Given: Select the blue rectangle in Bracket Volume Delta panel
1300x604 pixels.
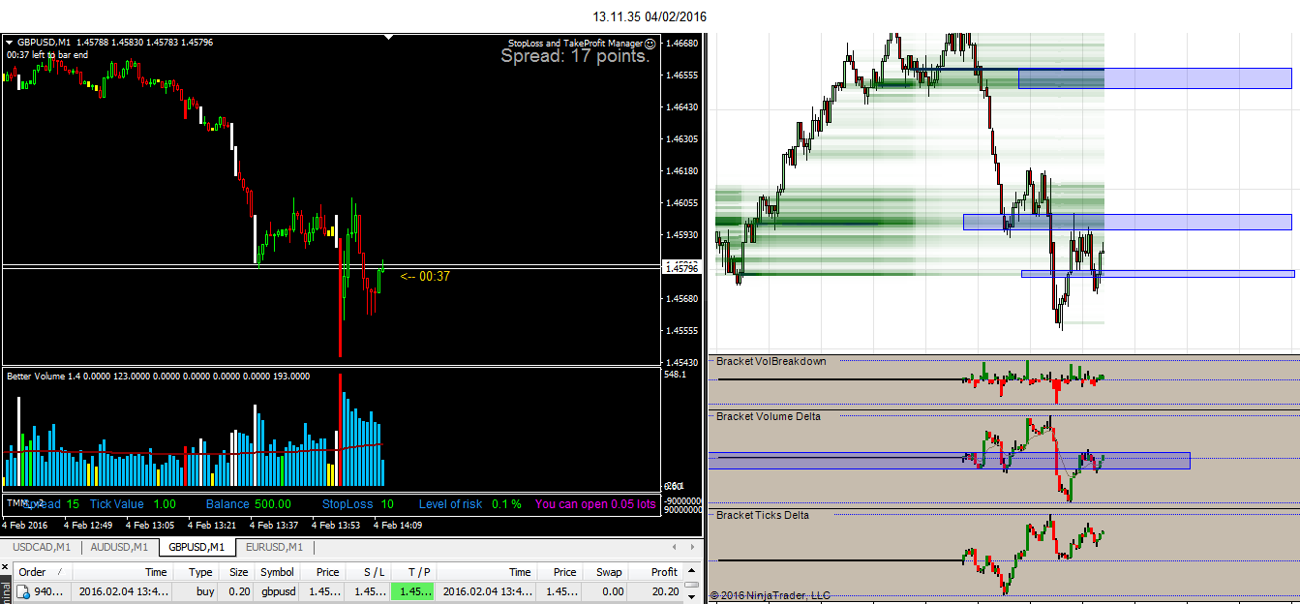Looking at the screenshot, I should 949,461.
